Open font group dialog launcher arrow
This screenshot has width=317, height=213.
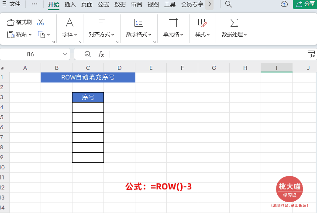click(80, 42)
